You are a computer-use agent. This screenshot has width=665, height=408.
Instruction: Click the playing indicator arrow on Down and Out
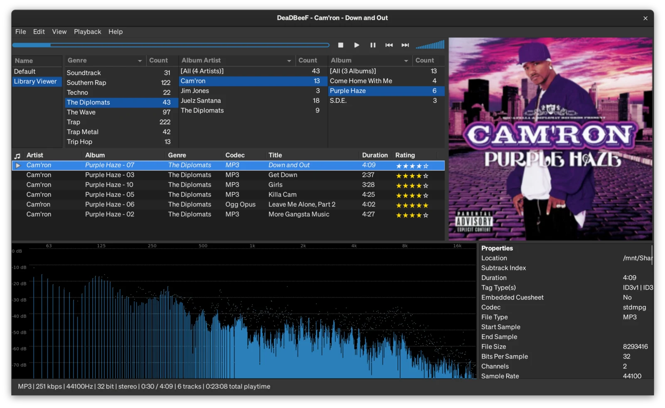click(18, 165)
